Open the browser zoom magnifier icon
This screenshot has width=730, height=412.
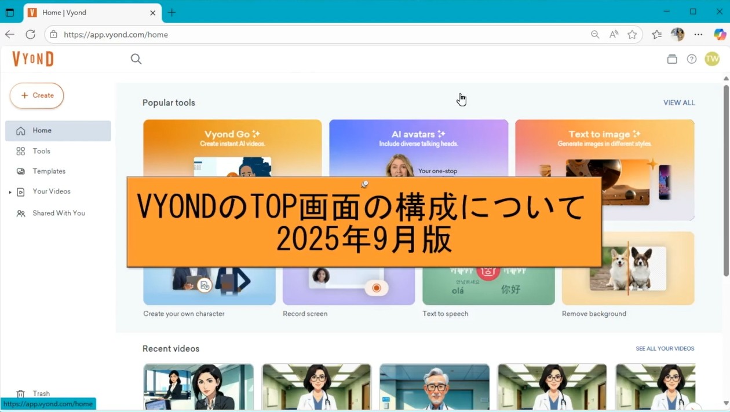click(x=595, y=35)
